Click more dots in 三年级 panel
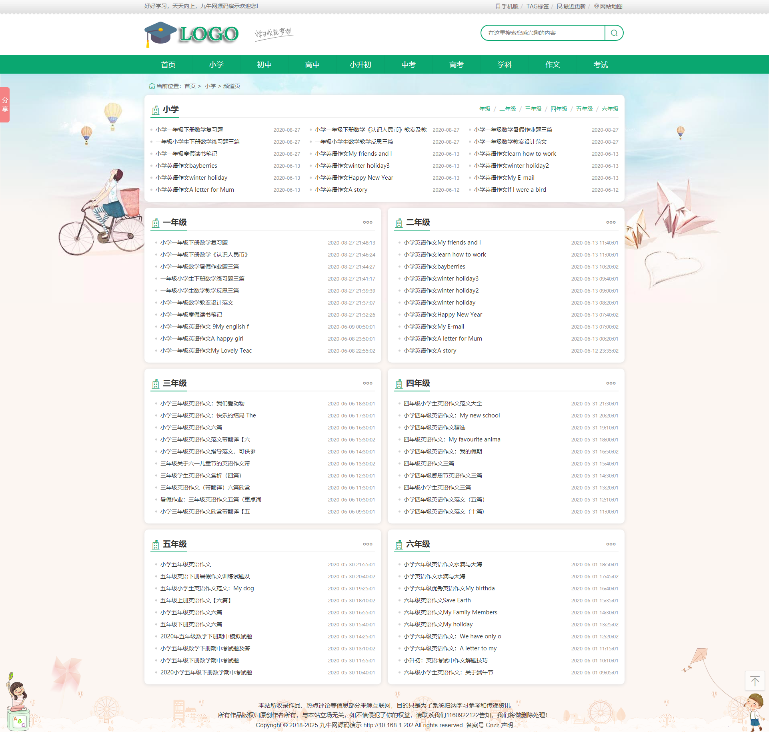The width and height of the screenshot is (769, 732). tap(368, 383)
